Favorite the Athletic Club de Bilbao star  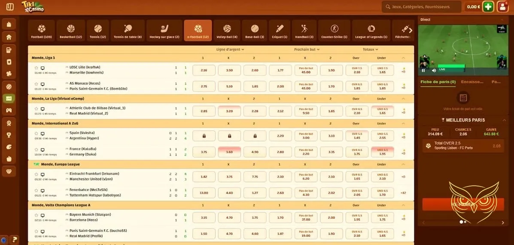point(36,109)
